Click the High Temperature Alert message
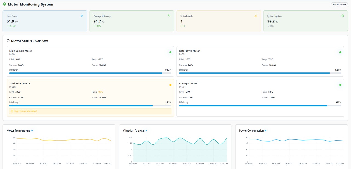Screen dimensions: 351x169 point(26,111)
